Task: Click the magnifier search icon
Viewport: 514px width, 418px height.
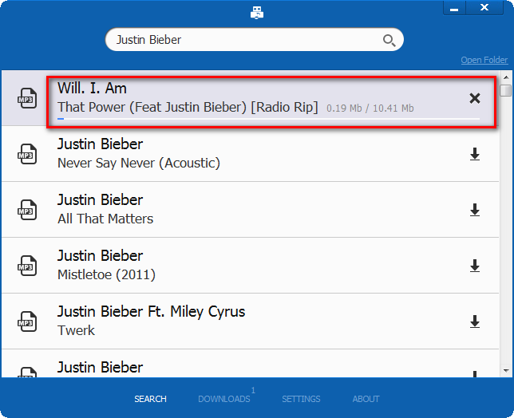Action: pos(389,41)
